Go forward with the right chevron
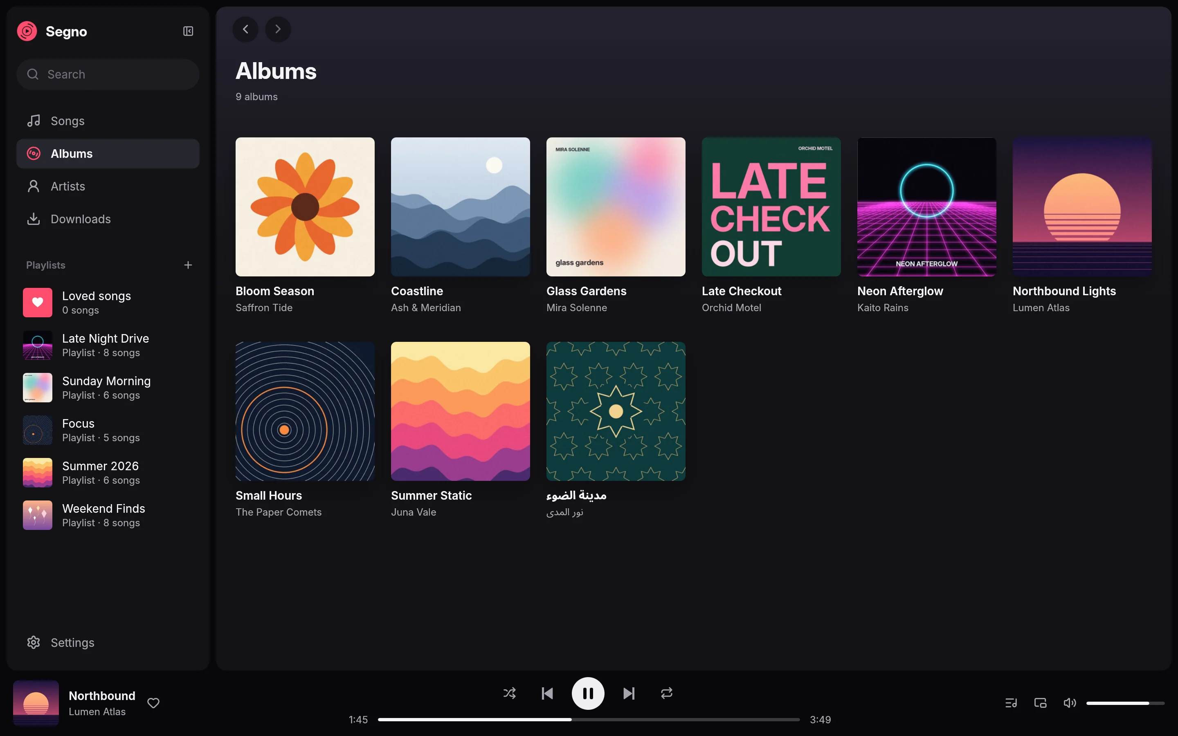Image resolution: width=1178 pixels, height=736 pixels. pos(278,29)
